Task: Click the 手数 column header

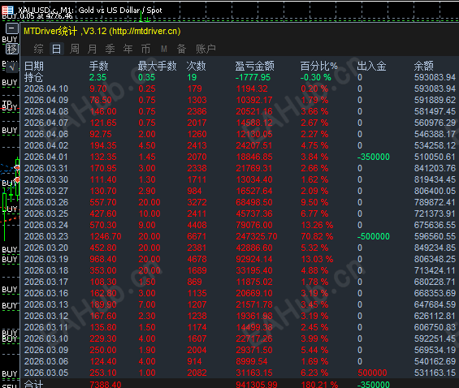Action: tap(99, 66)
